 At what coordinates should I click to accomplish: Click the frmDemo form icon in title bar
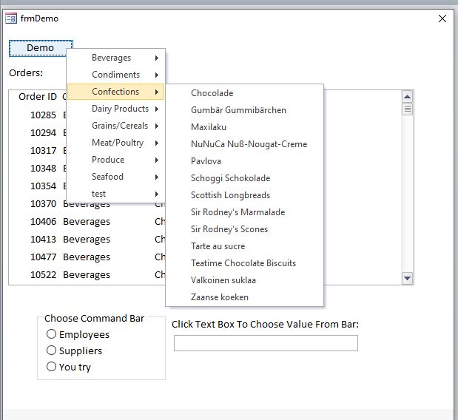point(11,18)
